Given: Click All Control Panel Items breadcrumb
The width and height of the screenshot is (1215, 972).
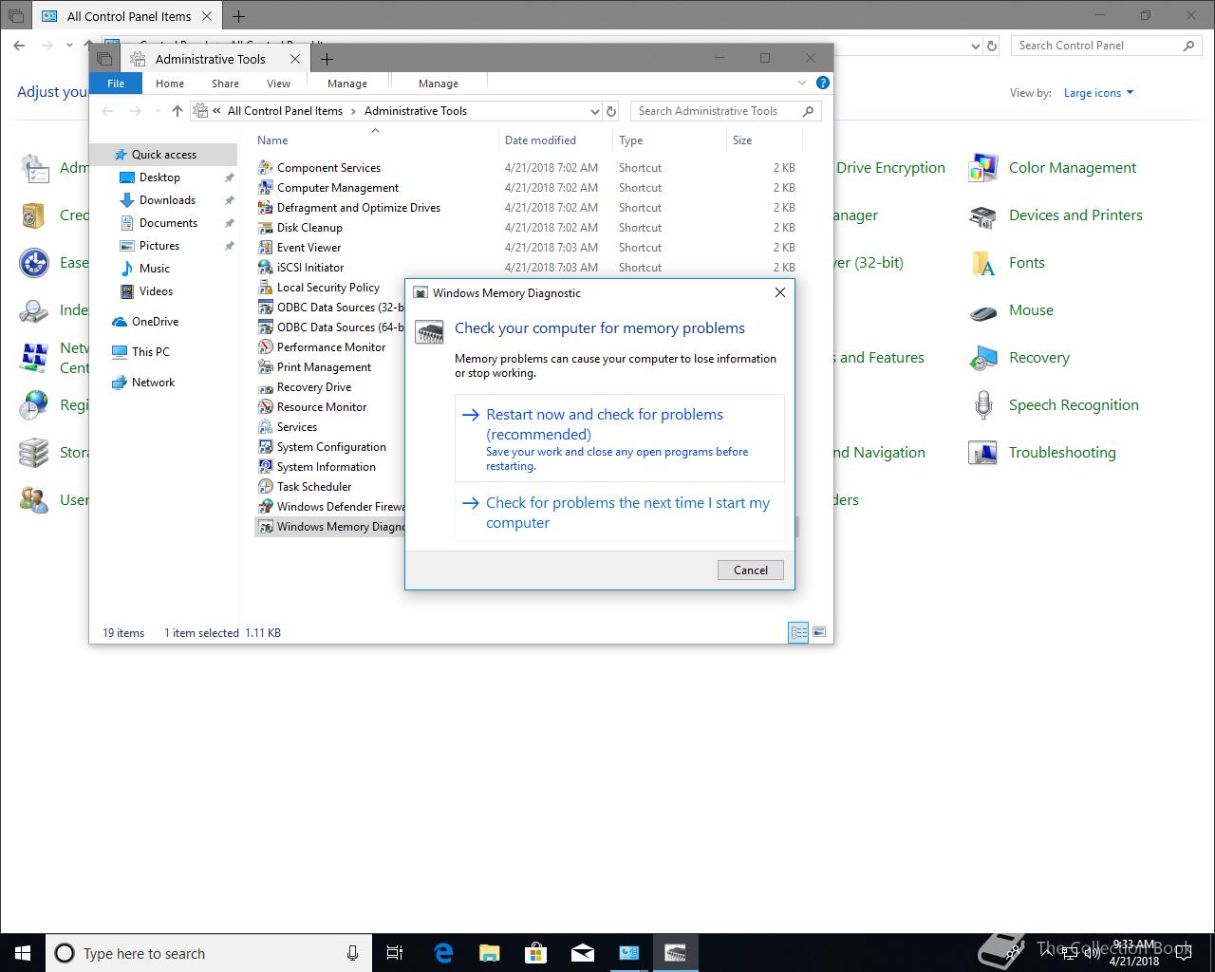Looking at the screenshot, I should 285,111.
